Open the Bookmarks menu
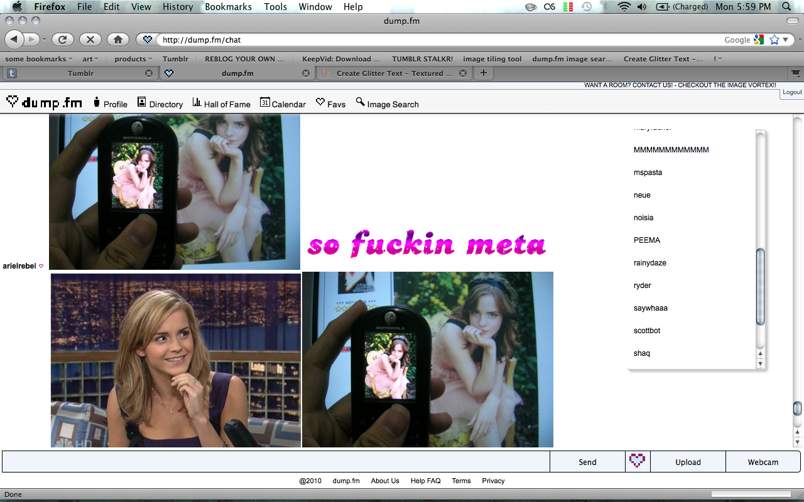This screenshot has height=502, width=804. [x=228, y=7]
